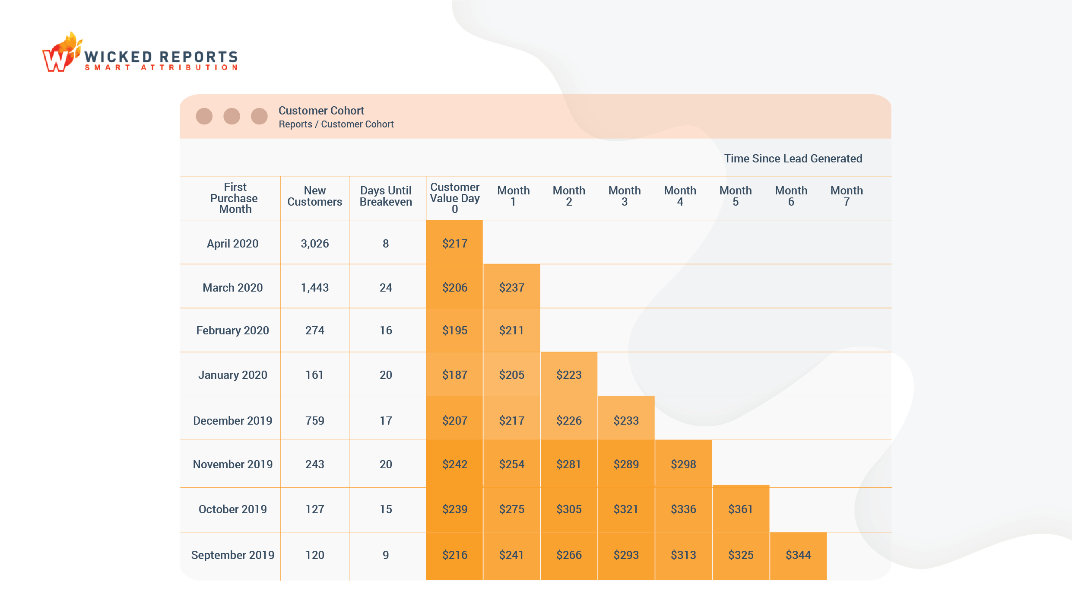Click the New Customers column header
The image size is (1072, 613).
point(314,196)
